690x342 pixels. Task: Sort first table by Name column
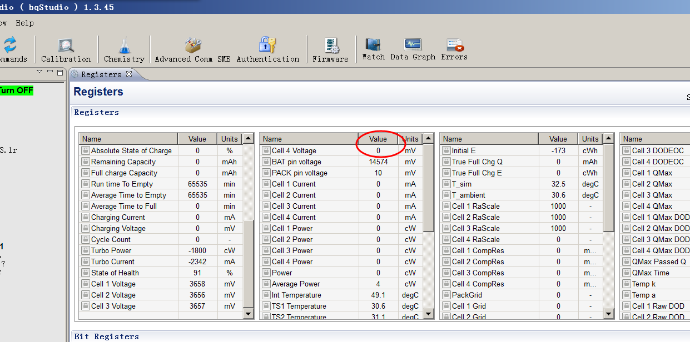pos(128,139)
